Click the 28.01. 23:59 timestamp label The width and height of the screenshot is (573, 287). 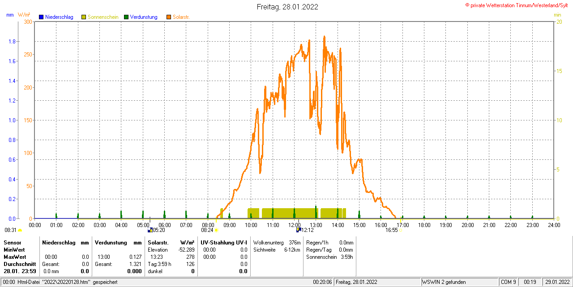click(20, 271)
